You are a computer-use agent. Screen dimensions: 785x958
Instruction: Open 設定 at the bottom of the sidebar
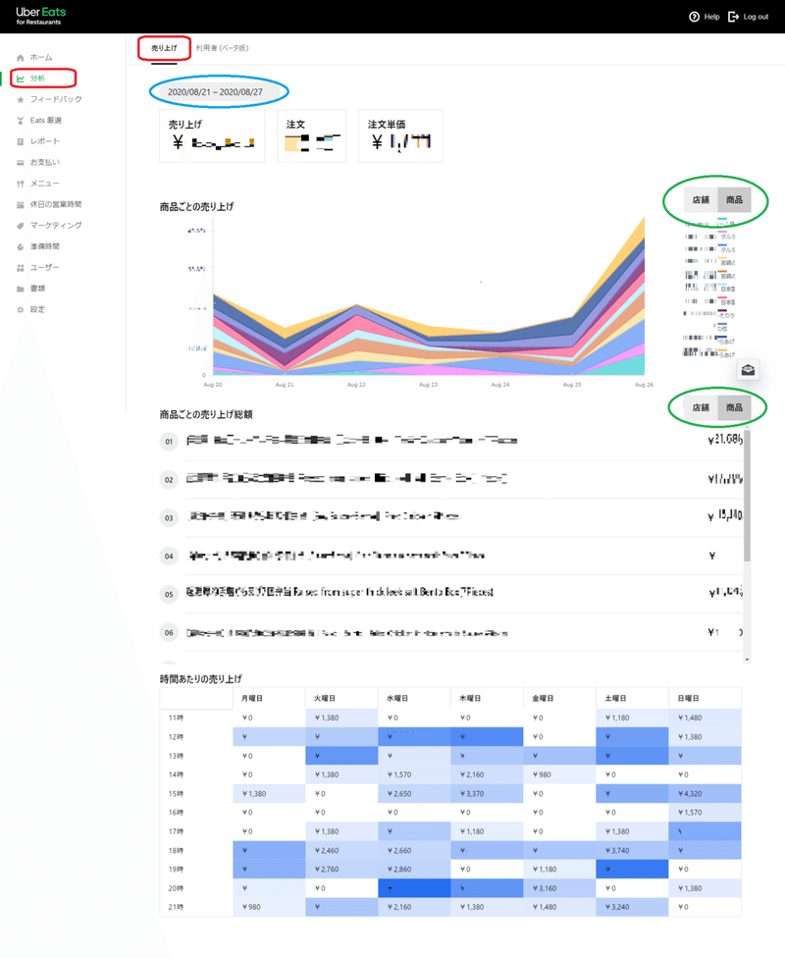(38, 309)
